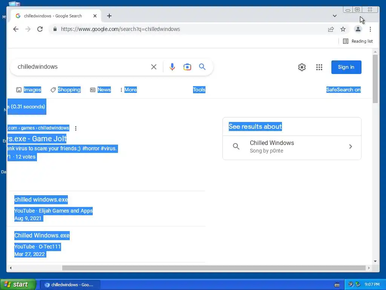Click the '(0.31 seconds)' result stats
The image size is (386, 290).
click(28, 106)
